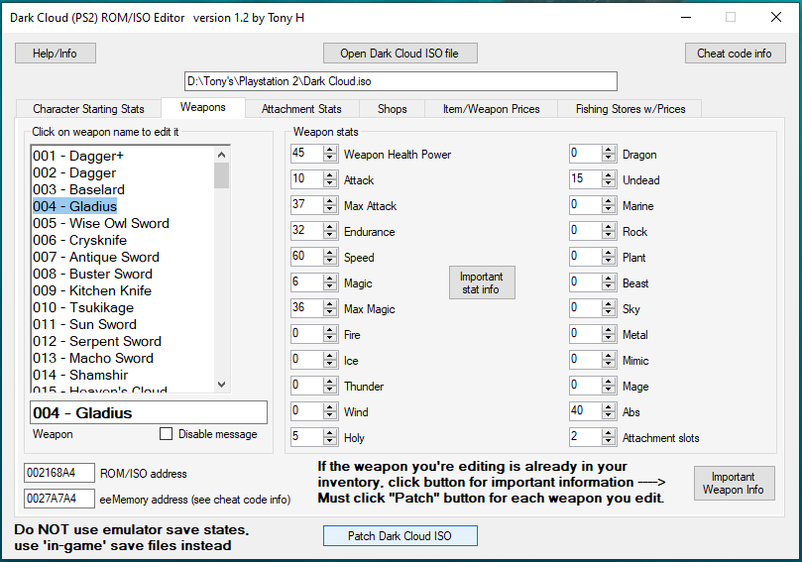This screenshot has width=802, height=562.
Task: Switch to Character Starting Stats tab
Action: [x=88, y=109]
